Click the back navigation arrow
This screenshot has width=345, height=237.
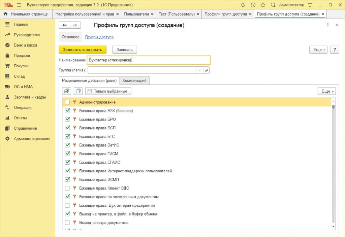tap(64, 25)
